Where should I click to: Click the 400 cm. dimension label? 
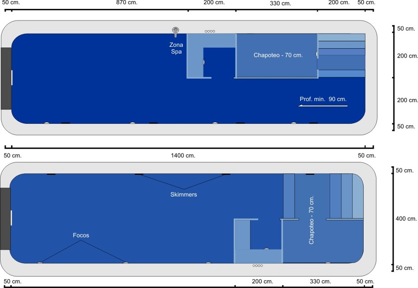(405, 219)
